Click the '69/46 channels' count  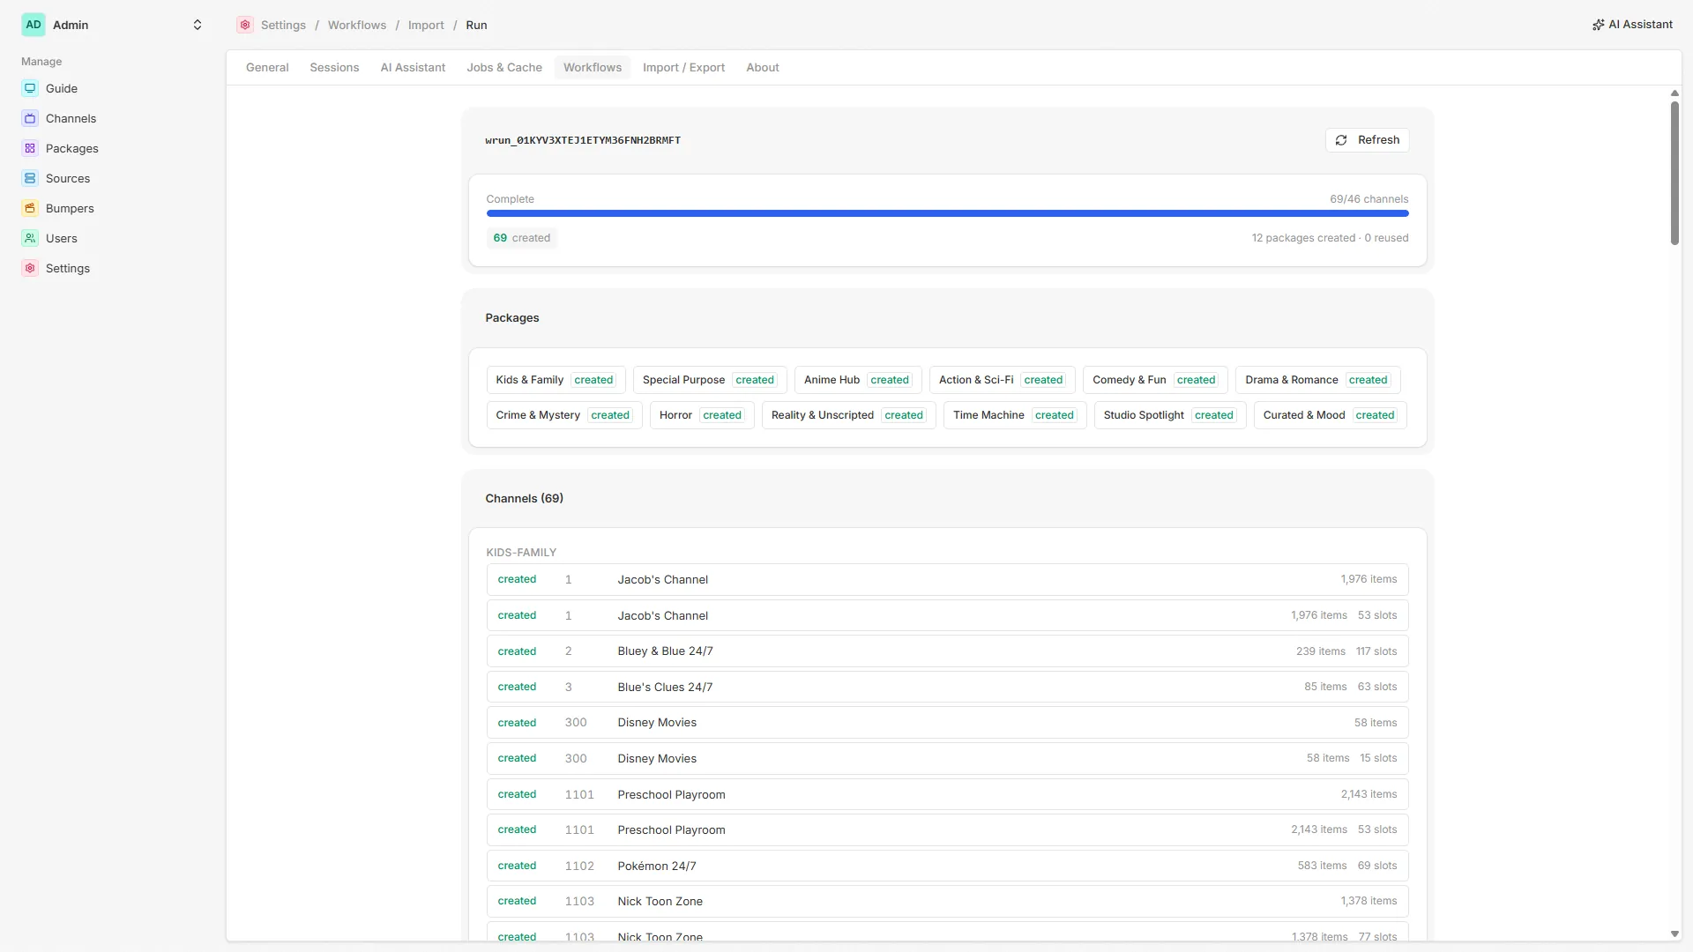pos(1369,199)
